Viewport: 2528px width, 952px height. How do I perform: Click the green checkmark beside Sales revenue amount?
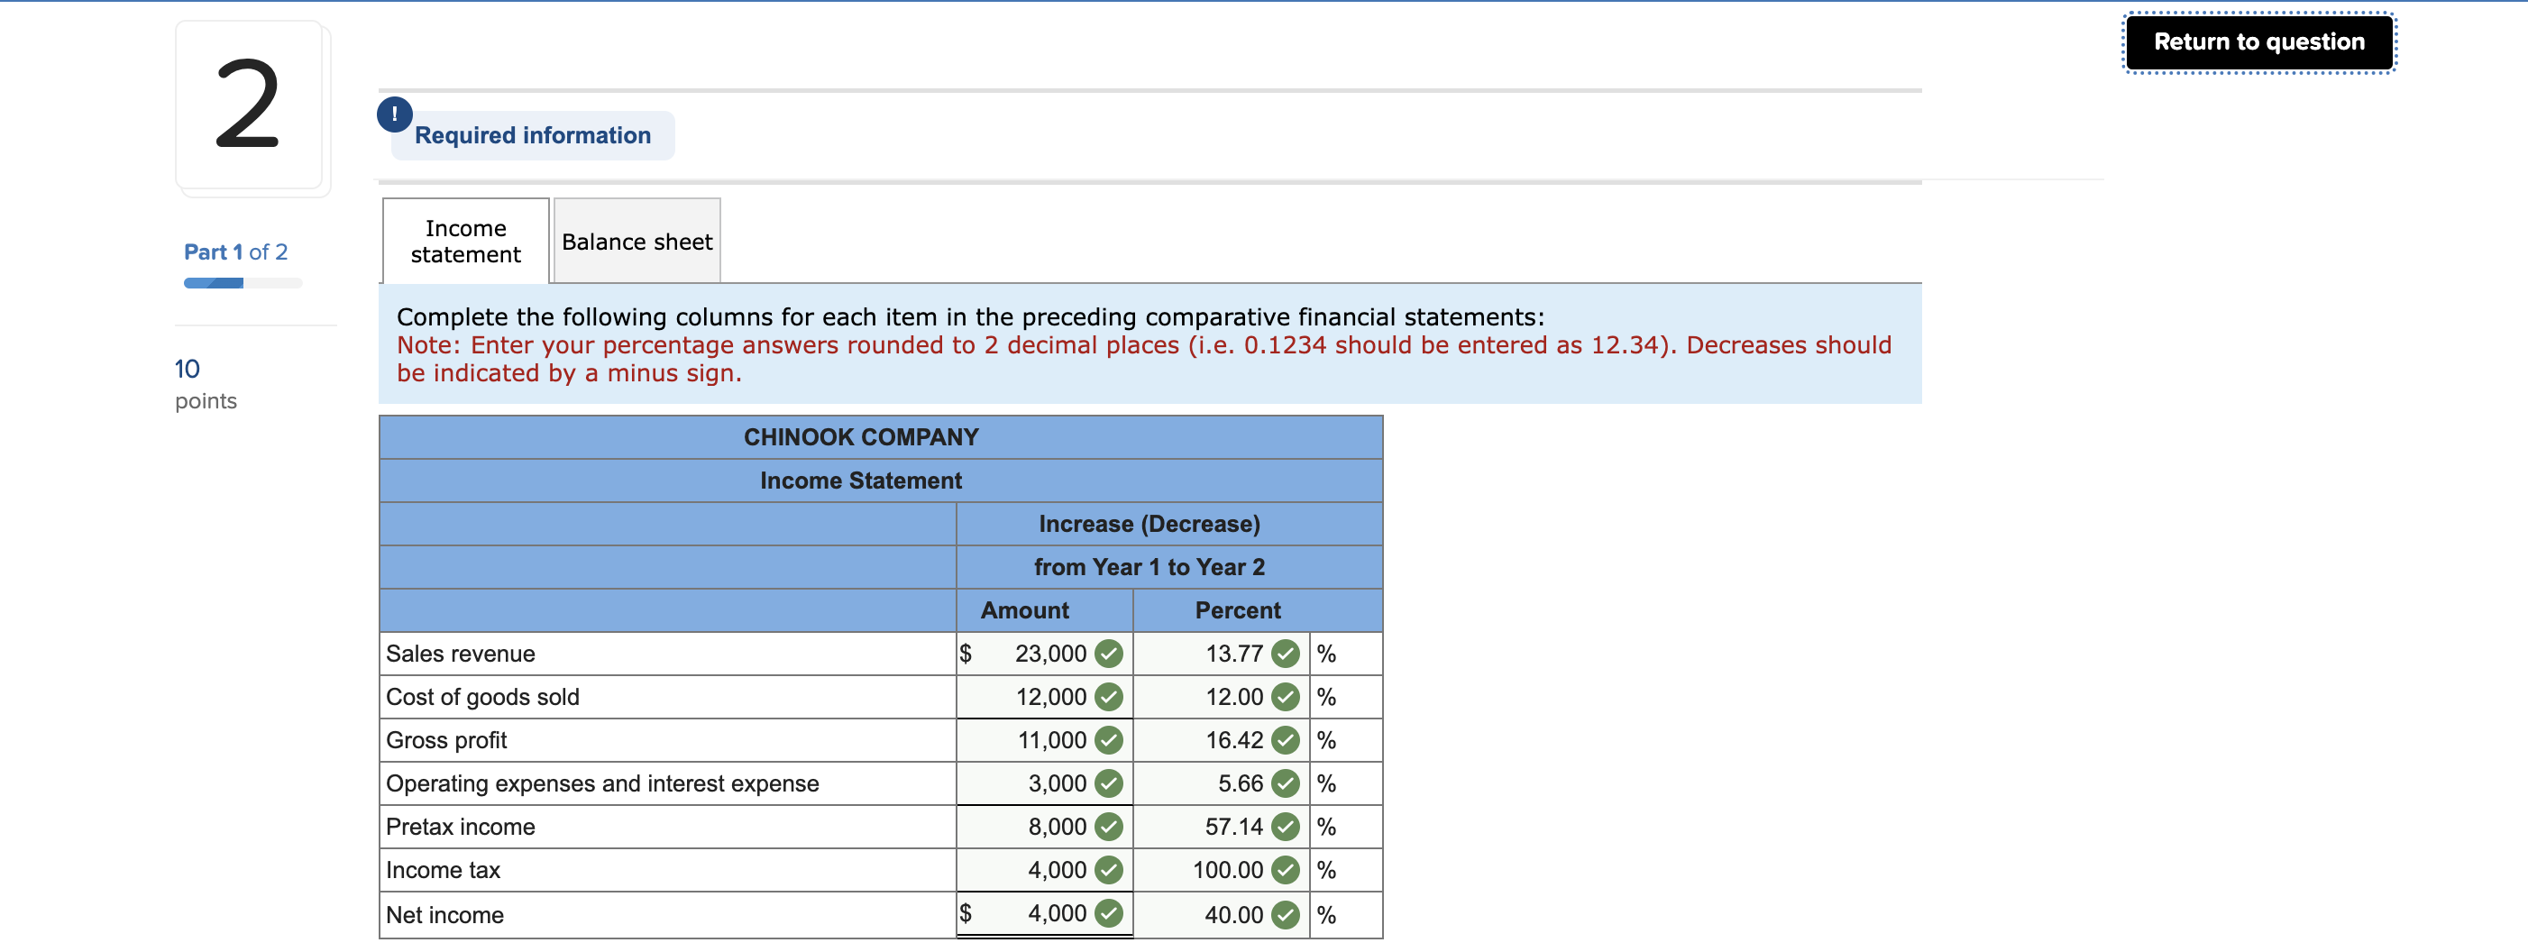[x=1108, y=653]
